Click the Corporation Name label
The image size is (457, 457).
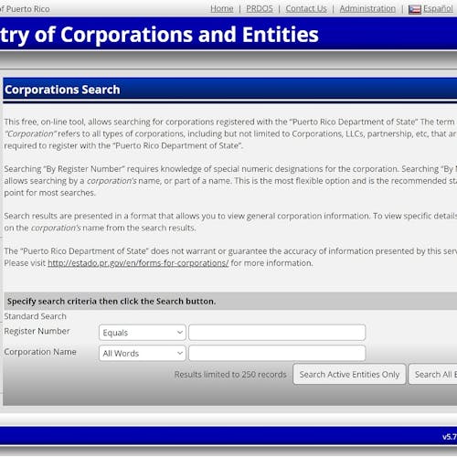(x=40, y=352)
